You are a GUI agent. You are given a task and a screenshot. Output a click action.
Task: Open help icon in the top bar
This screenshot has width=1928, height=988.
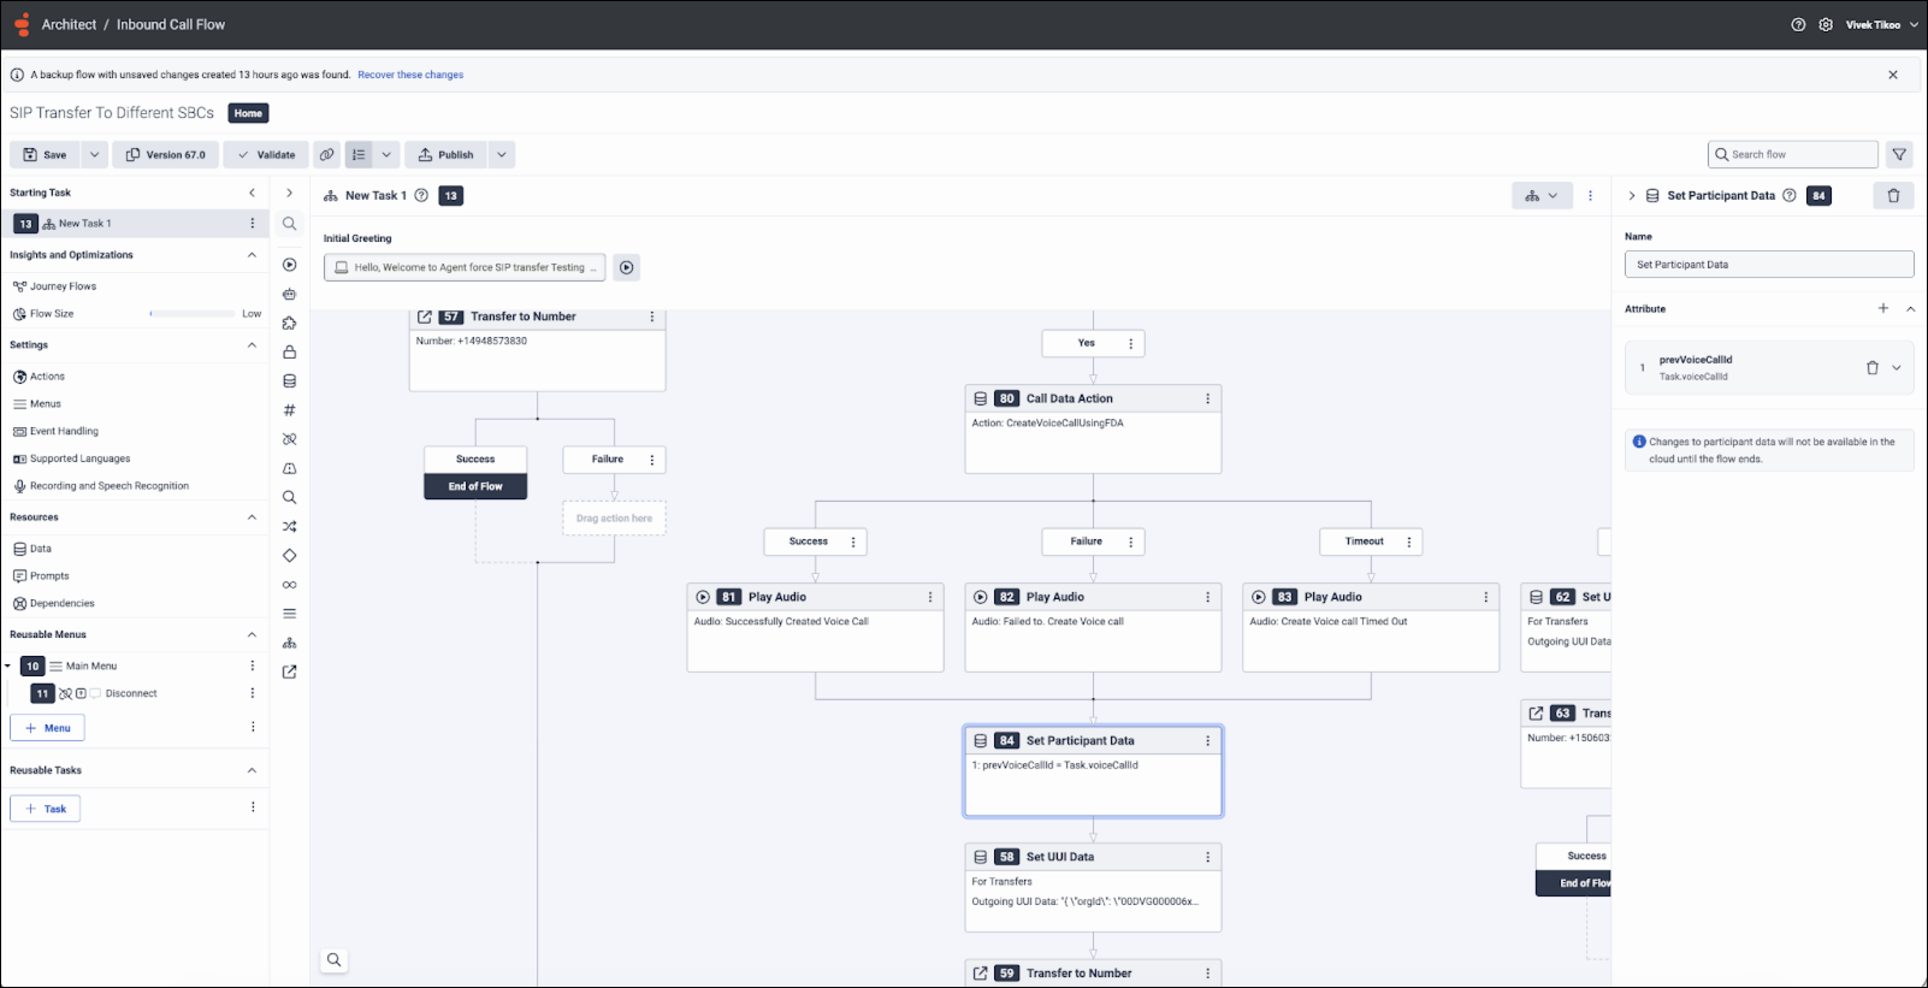point(1798,25)
